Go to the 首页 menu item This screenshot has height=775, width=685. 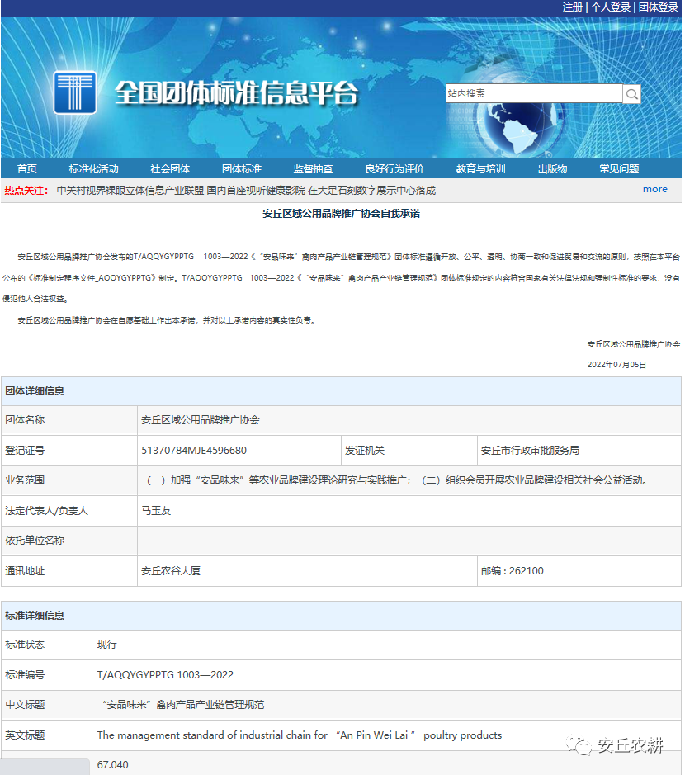click(x=26, y=168)
